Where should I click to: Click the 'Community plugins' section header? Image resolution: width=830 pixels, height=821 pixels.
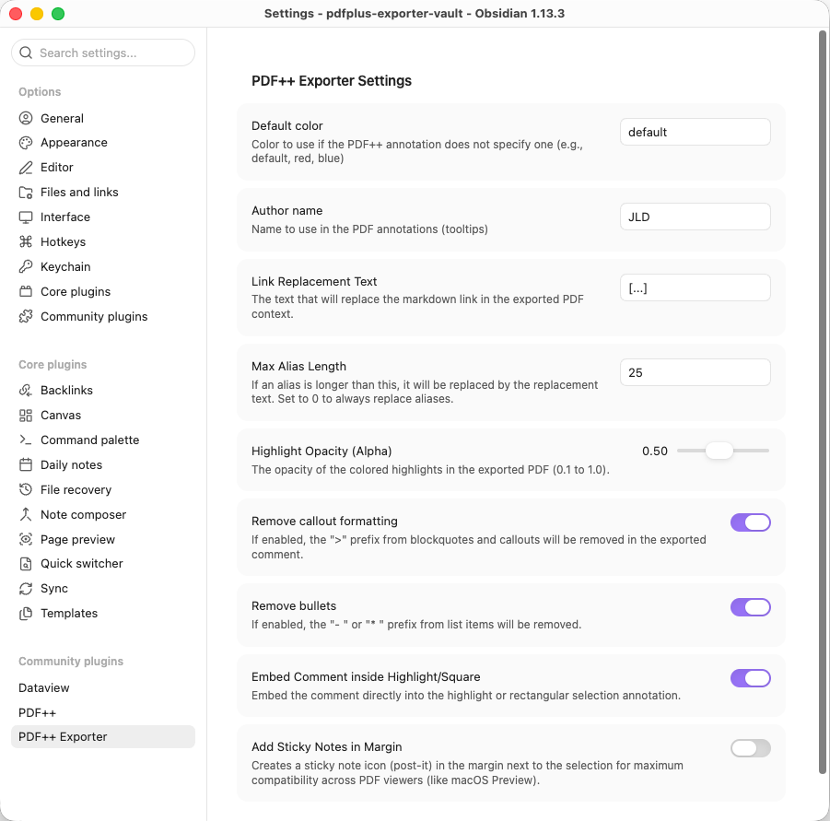tap(71, 662)
